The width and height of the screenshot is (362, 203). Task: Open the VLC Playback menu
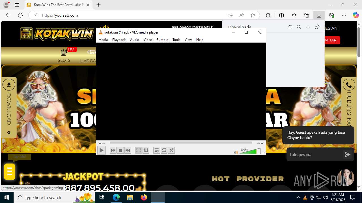click(x=119, y=40)
